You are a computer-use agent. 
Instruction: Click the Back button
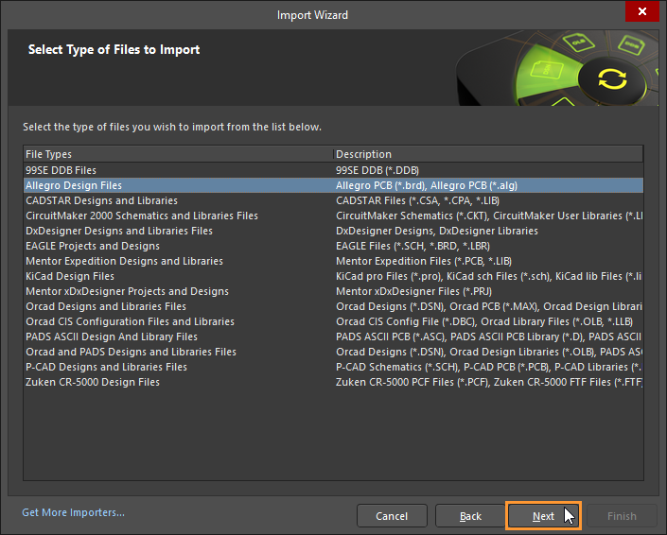[x=470, y=516]
